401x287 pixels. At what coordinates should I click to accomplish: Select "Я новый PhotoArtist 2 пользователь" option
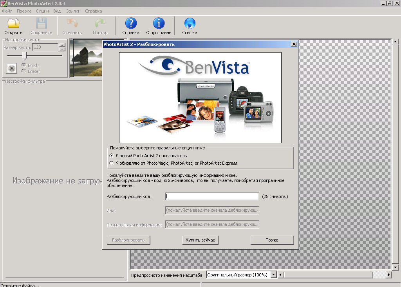112,156
